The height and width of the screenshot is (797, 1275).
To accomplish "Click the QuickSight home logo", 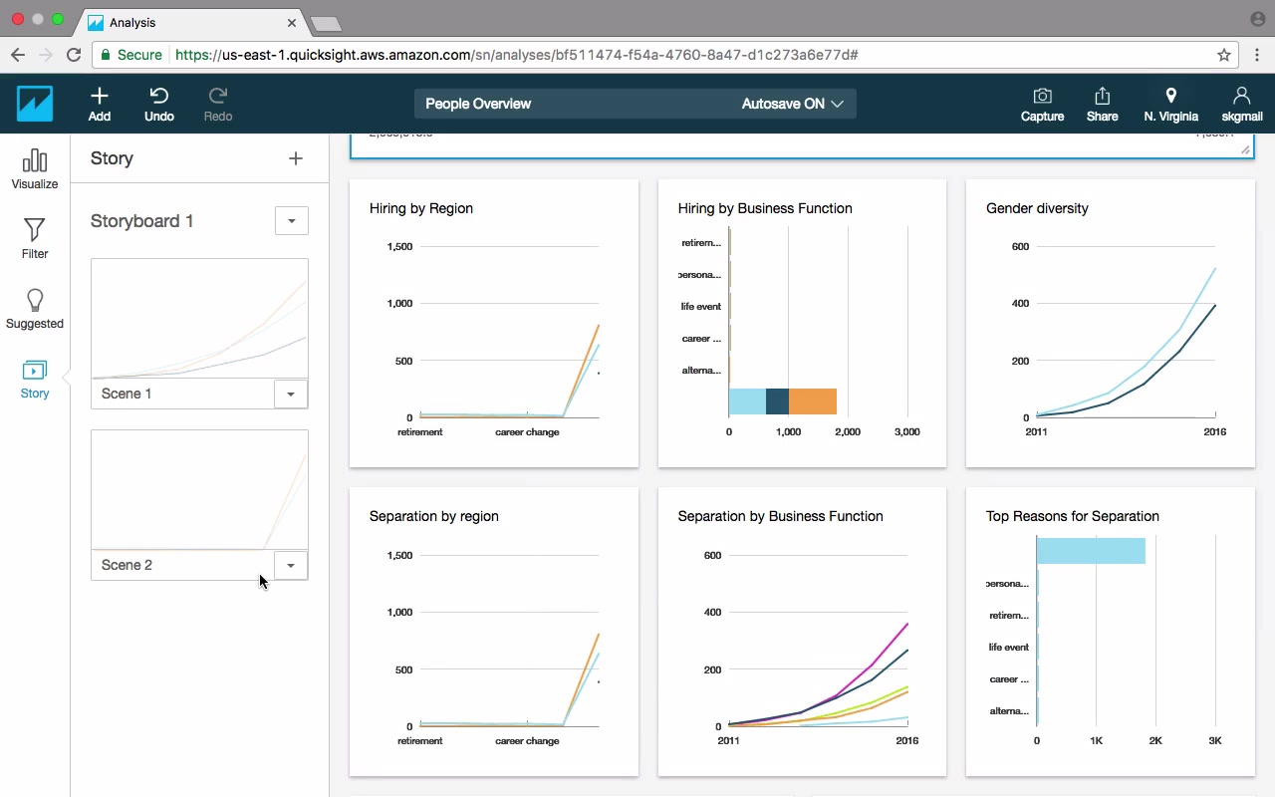I will [x=35, y=104].
